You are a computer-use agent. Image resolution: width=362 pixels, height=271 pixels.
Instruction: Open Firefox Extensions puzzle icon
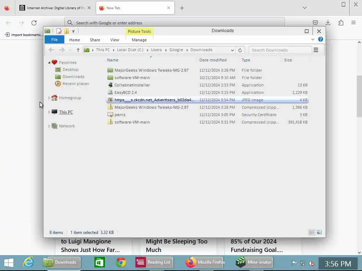click(x=341, y=23)
